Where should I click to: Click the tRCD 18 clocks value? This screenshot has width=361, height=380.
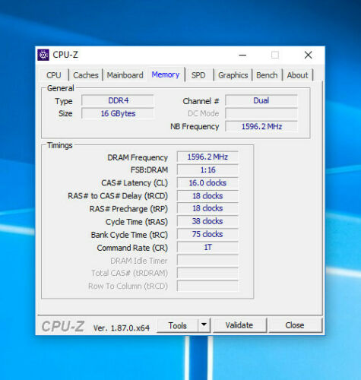(x=207, y=196)
